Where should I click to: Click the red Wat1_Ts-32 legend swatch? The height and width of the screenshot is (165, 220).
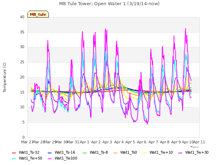pos(14,153)
